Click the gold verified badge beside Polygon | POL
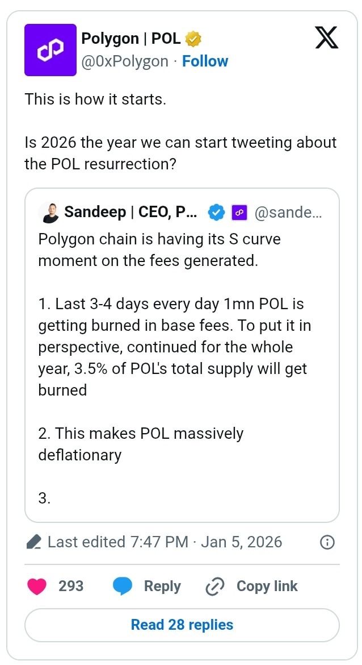This screenshot has height=665, width=362. (x=193, y=39)
